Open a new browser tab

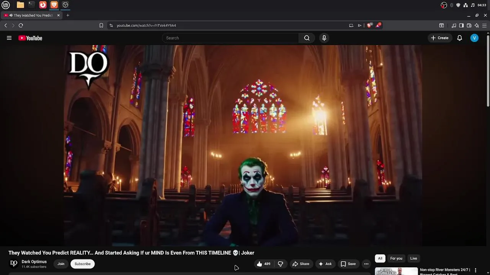pyautogui.click(x=68, y=15)
